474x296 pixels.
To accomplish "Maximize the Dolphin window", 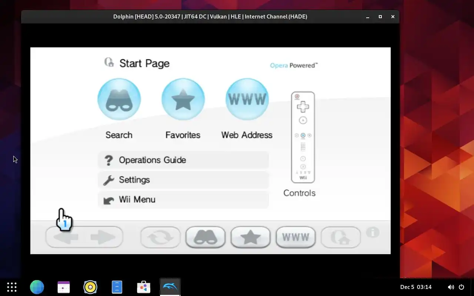I will click(x=380, y=17).
